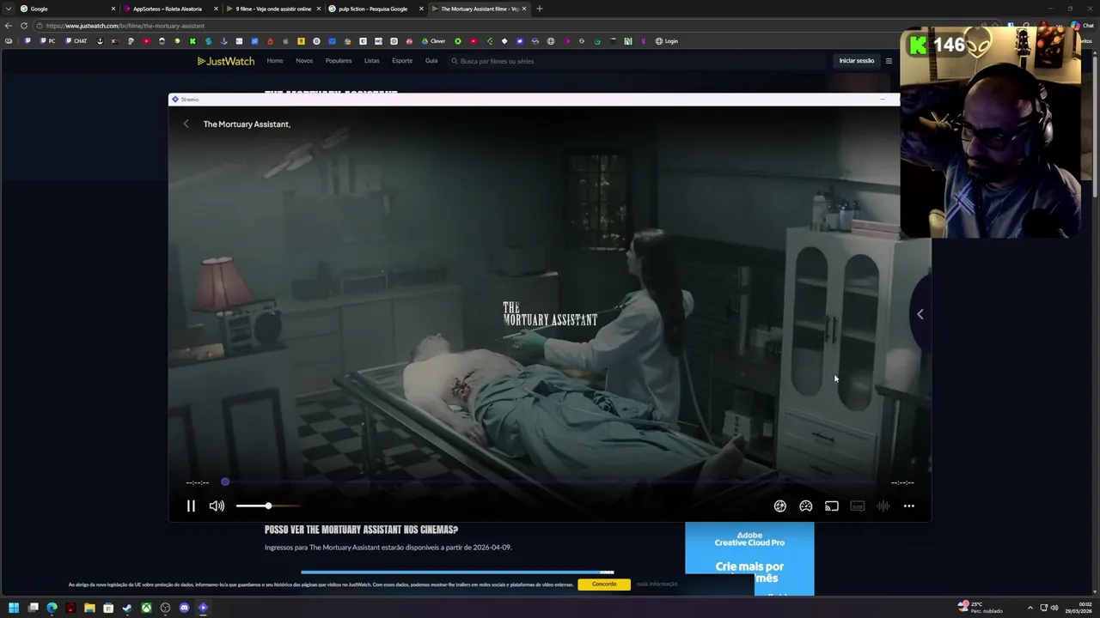Viewport: 1100px width, 618px height.
Task: Open Stremio from the taskbar
Action: [203, 608]
